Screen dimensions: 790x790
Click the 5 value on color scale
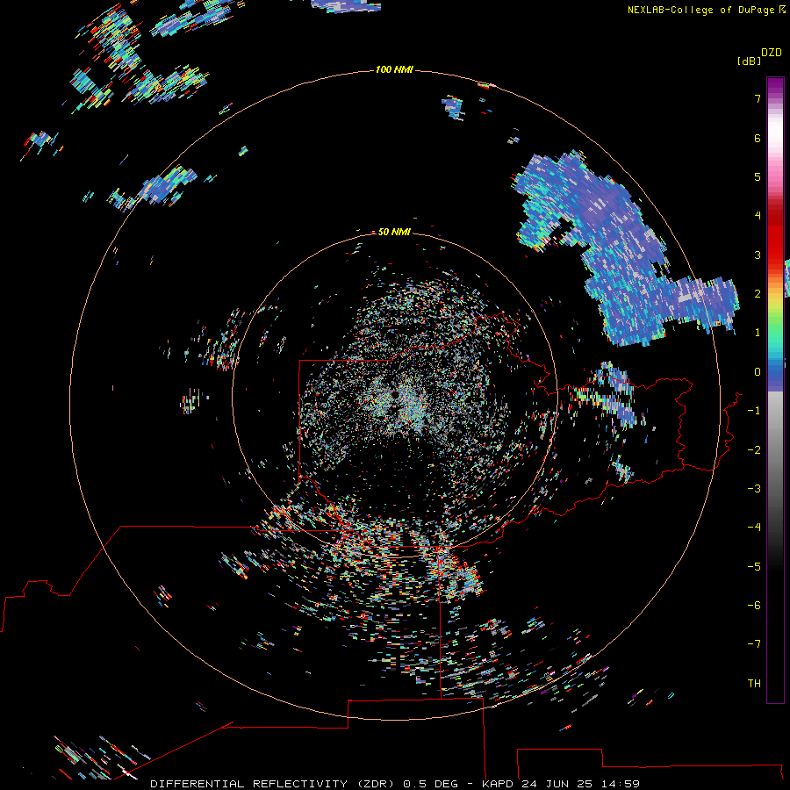pos(758,176)
